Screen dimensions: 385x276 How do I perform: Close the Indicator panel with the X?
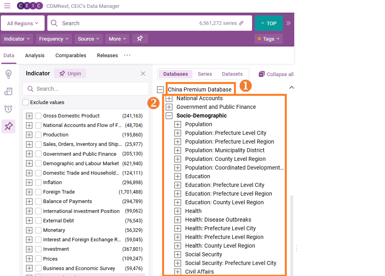(143, 74)
